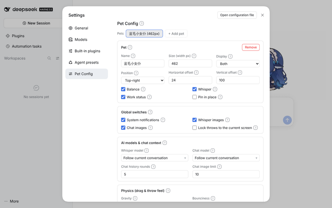This screenshot has height=208, width=332.
Task: Open the Display dropdown showing Both
Action: 238,64
